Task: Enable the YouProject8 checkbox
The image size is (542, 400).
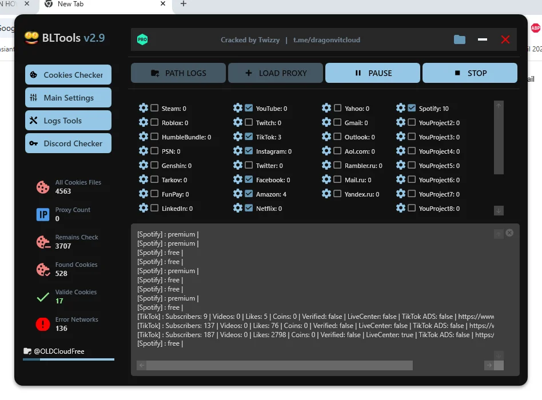Action: click(412, 208)
